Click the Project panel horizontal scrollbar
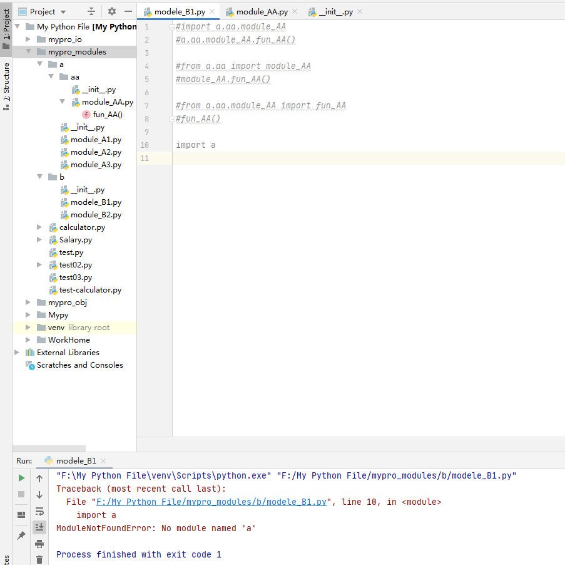 (x=49, y=448)
